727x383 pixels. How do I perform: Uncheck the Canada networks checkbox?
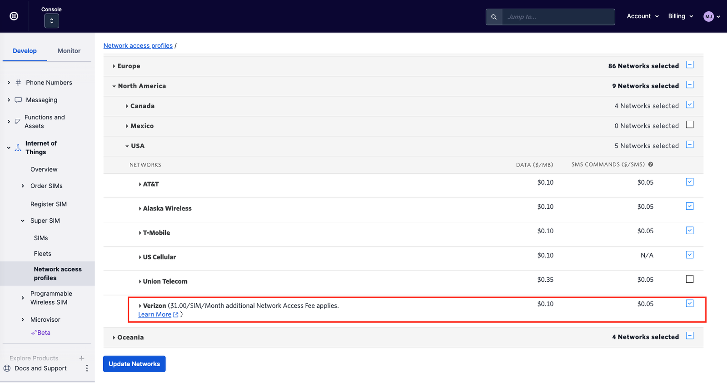tap(690, 105)
